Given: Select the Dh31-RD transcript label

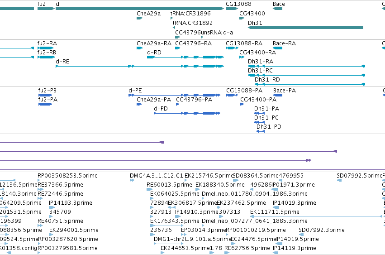Looking at the screenshot, I should [267, 80].
